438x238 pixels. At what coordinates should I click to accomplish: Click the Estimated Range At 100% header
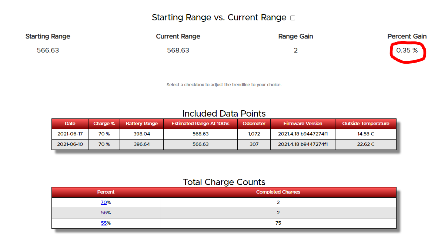tap(201, 124)
